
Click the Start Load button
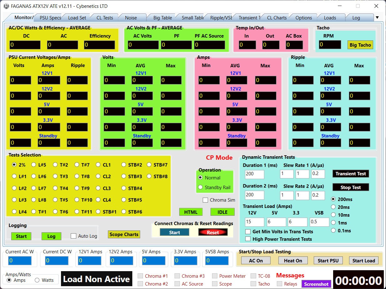364,261
